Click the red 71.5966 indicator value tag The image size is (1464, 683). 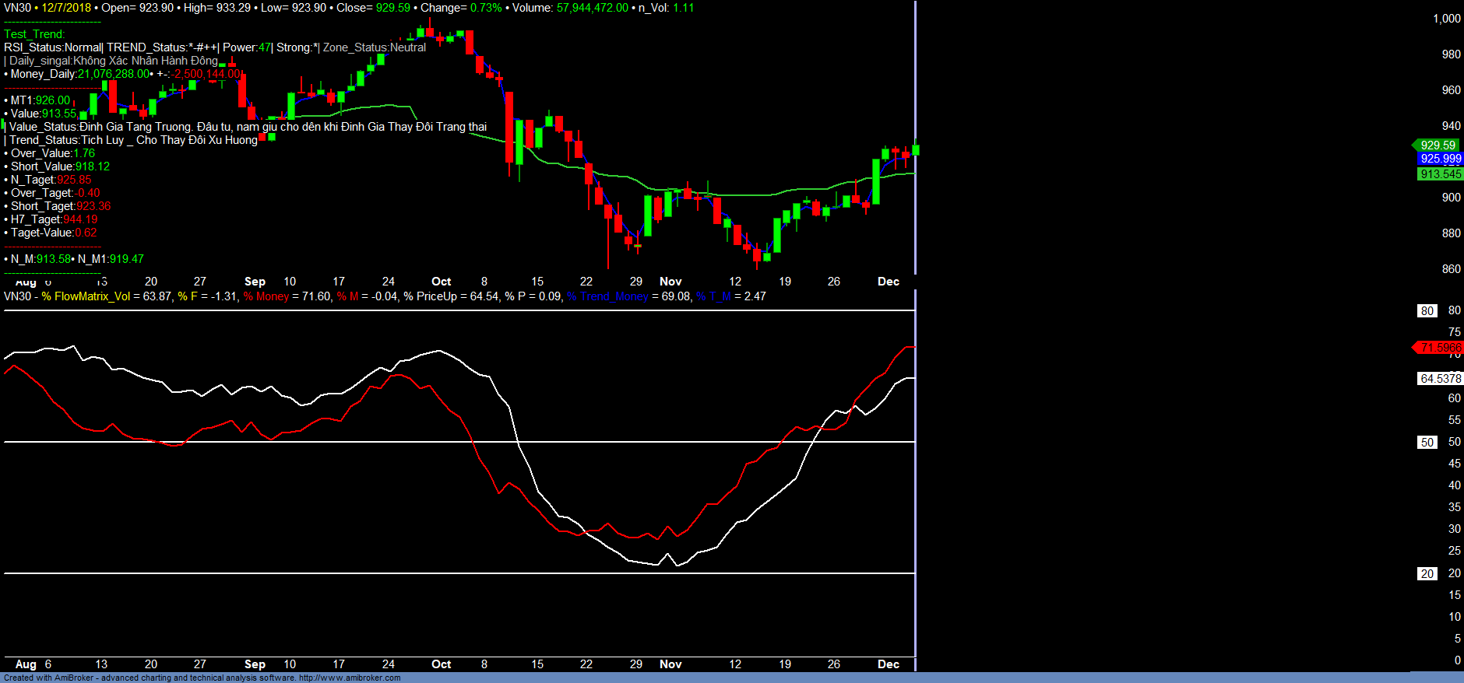coord(1439,348)
